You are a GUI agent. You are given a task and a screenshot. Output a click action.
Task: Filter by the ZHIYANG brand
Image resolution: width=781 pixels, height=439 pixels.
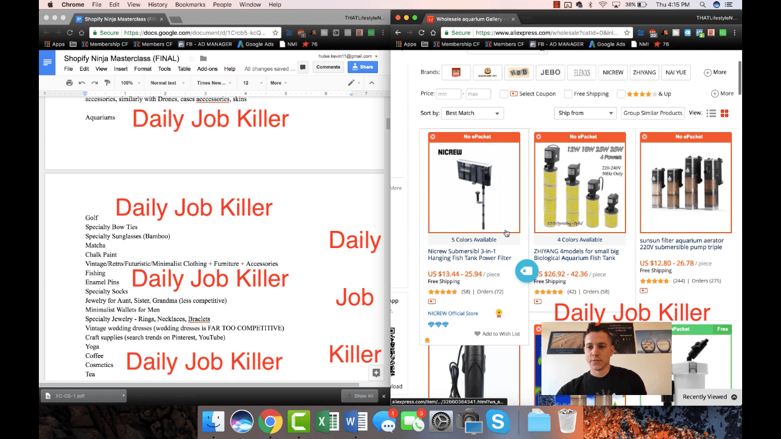(x=644, y=73)
